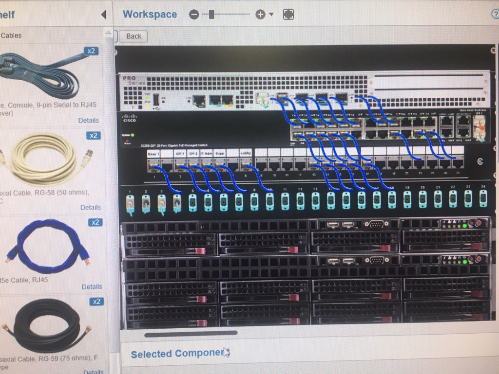The height and width of the screenshot is (374, 499).
Task: Click fiber patch panel port 1
Action: (x=130, y=203)
